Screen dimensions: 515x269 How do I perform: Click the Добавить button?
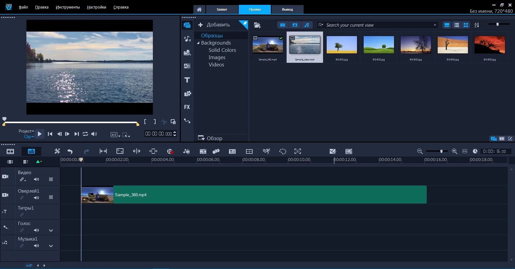click(x=214, y=25)
